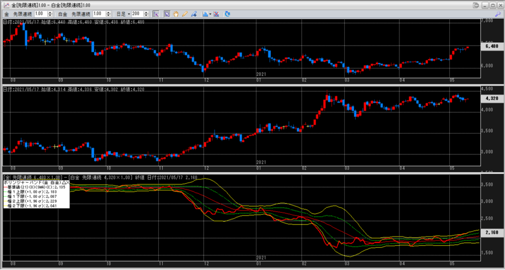Toggle the crosshair cursor button
Viewport: 505px width, 270px height.
(155, 14)
